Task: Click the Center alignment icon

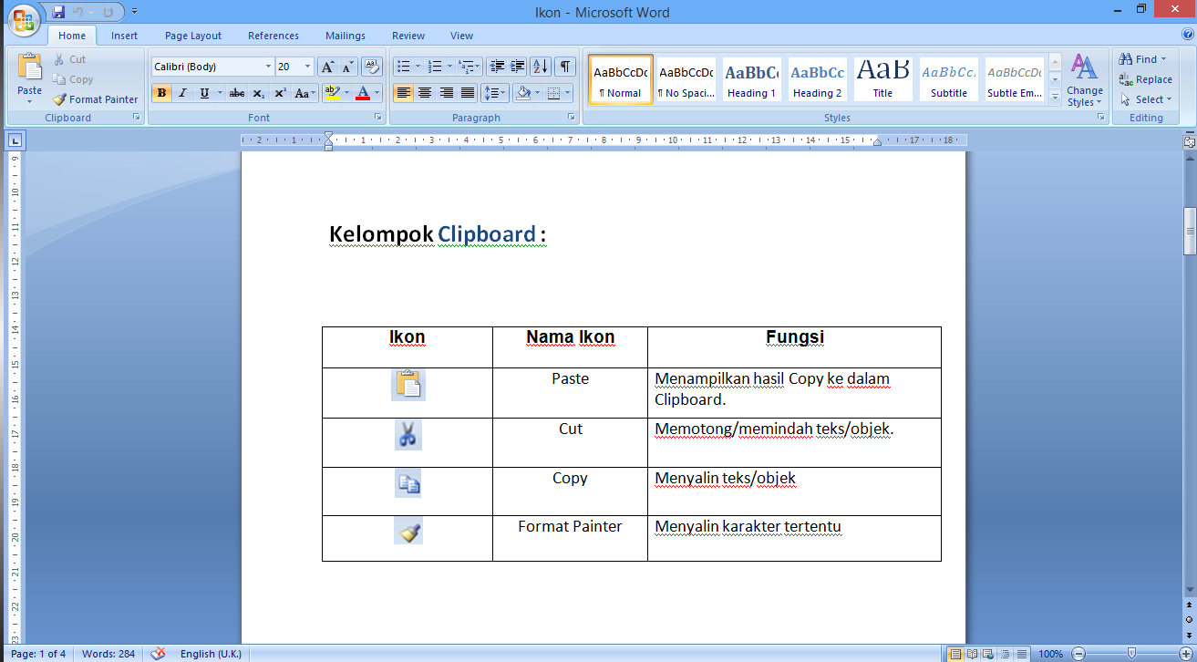Action: [x=425, y=92]
